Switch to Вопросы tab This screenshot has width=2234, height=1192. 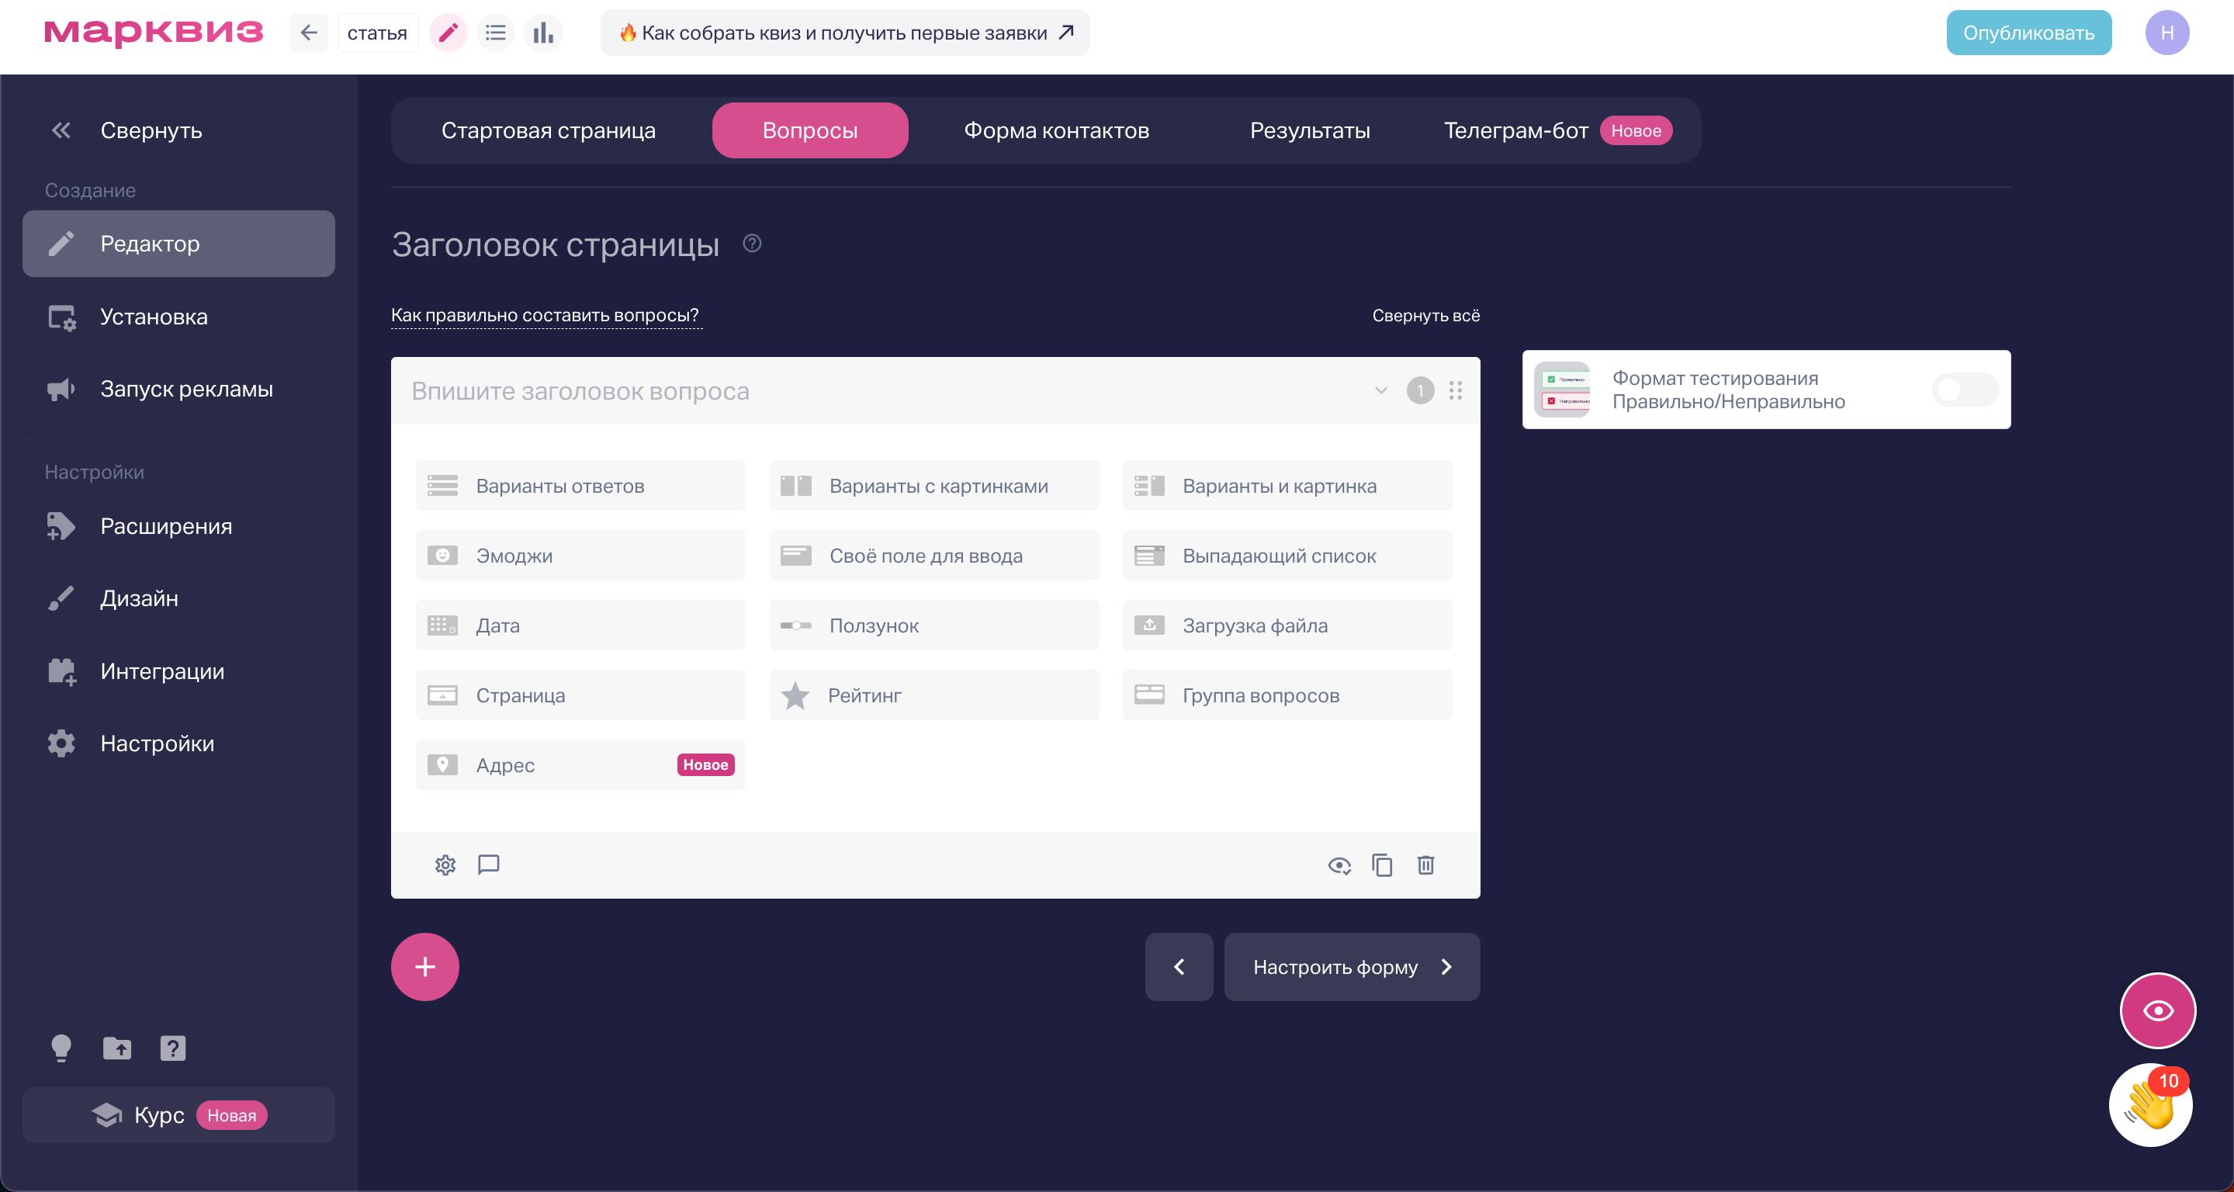pyautogui.click(x=810, y=130)
